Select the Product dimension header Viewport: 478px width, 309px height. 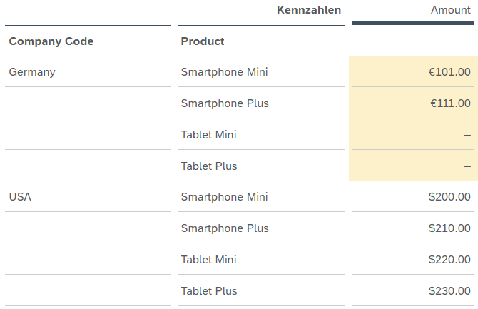click(203, 41)
